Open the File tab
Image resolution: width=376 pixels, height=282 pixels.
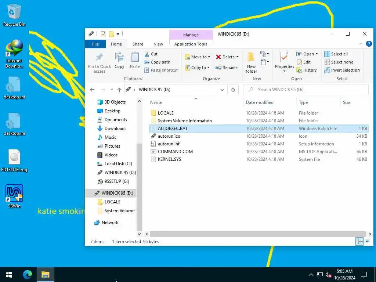[x=95, y=44]
